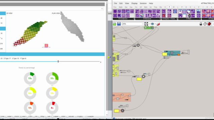Click the colored 3D VIEW mesh

pos(30,33)
